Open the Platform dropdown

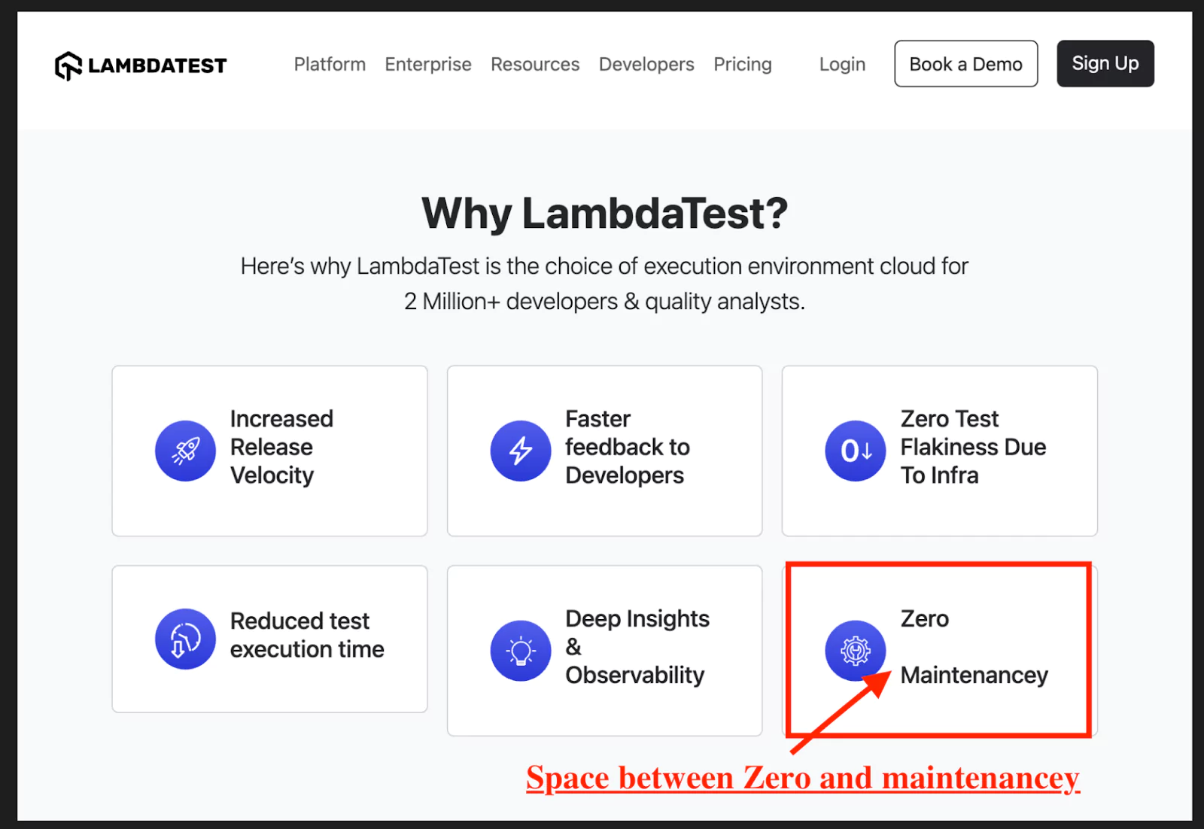(330, 65)
